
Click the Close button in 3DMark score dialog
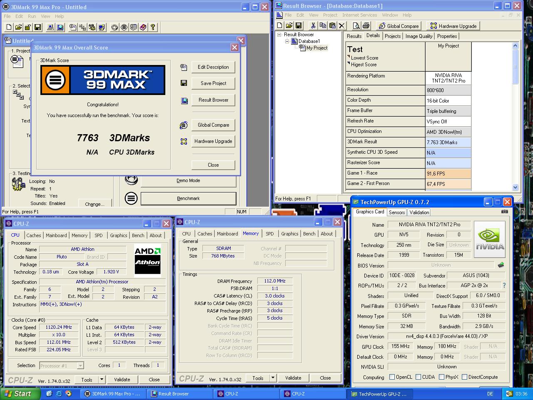[x=213, y=165]
